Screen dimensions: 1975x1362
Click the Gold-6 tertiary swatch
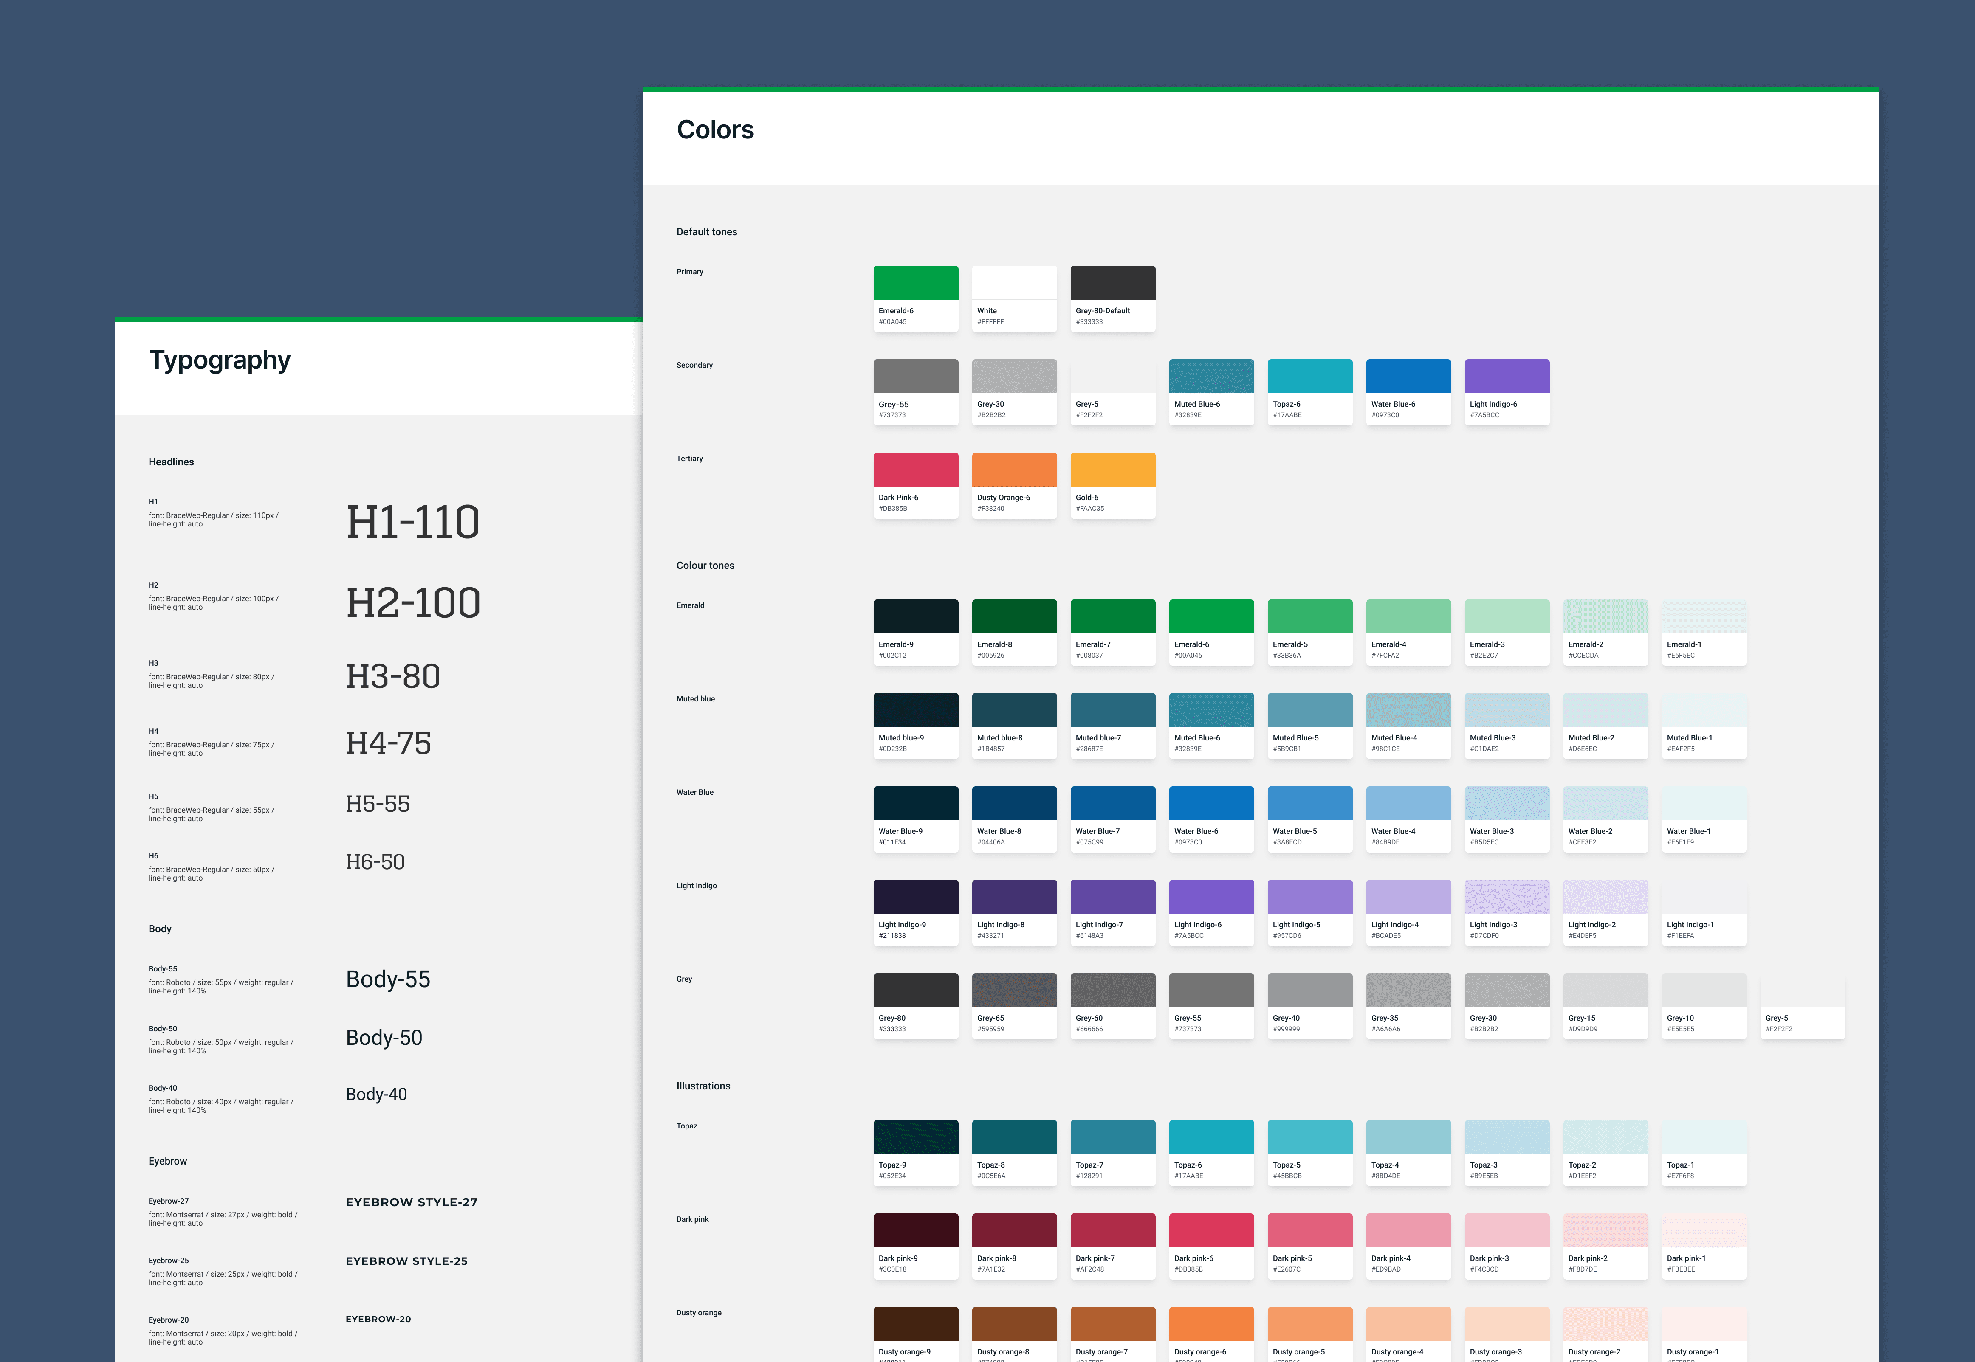[x=1112, y=470]
